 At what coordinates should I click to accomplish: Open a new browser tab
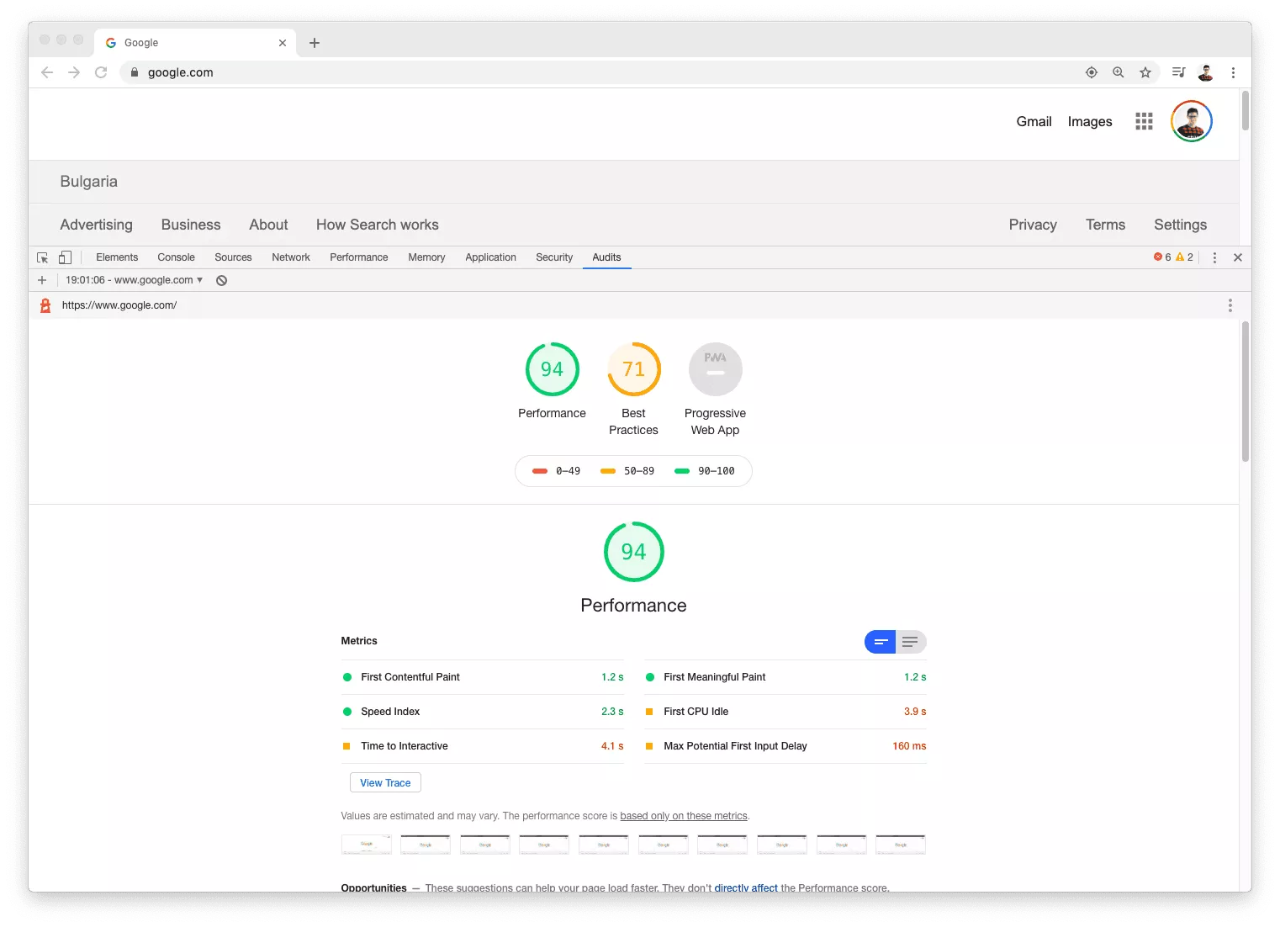click(315, 43)
